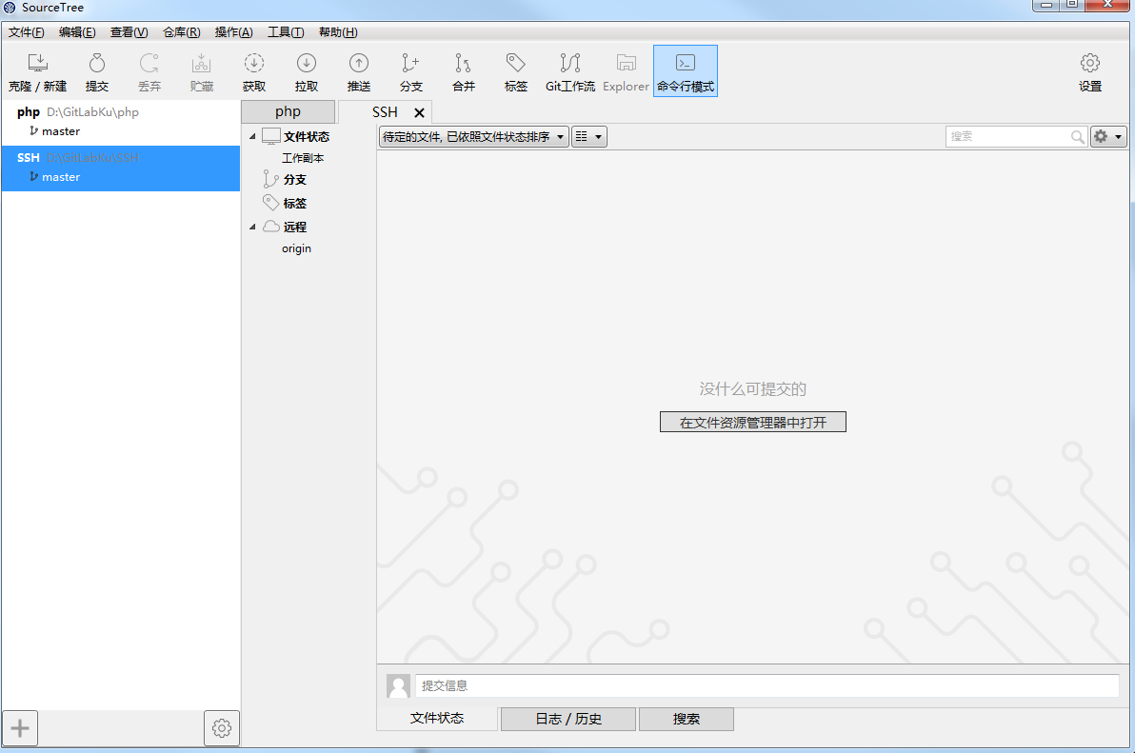Open the 分支 (Branch) tool

tap(410, 69)
